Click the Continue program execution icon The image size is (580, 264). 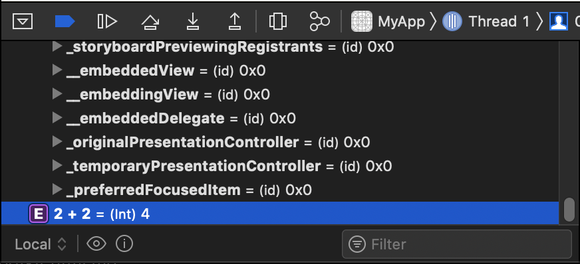[107, 22]
